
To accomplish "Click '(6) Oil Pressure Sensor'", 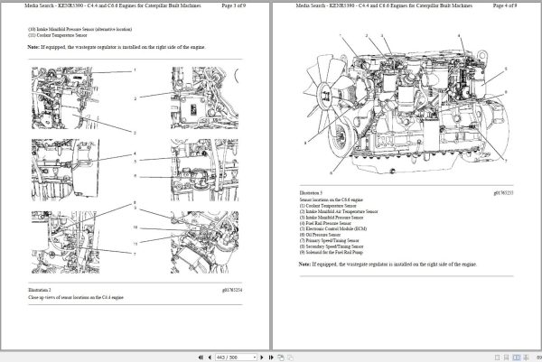I will click(320, 235).
